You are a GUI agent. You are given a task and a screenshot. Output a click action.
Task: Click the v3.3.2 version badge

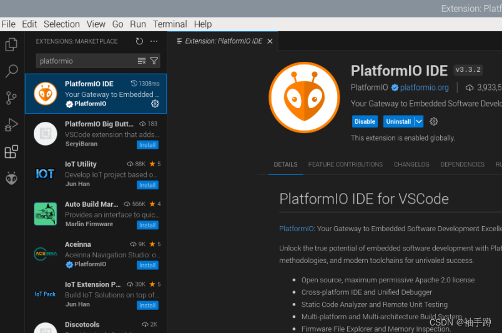(468, 69)
